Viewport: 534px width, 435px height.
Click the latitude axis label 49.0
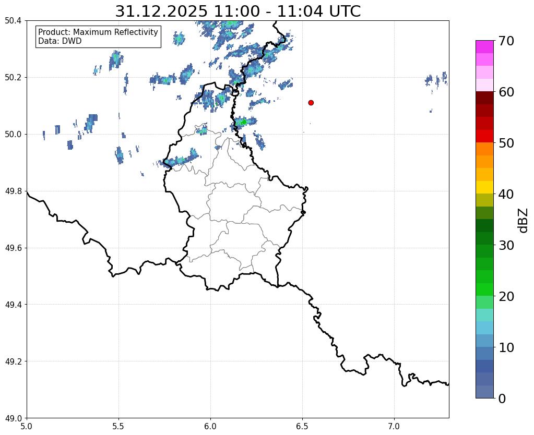[13, 418]
